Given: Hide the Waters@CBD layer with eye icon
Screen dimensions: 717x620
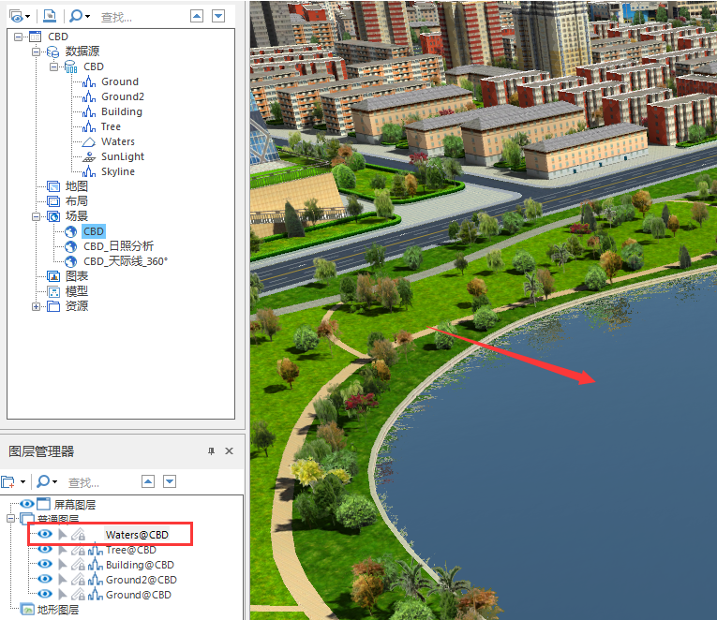Looking at the screenshot, I should 45,534.
